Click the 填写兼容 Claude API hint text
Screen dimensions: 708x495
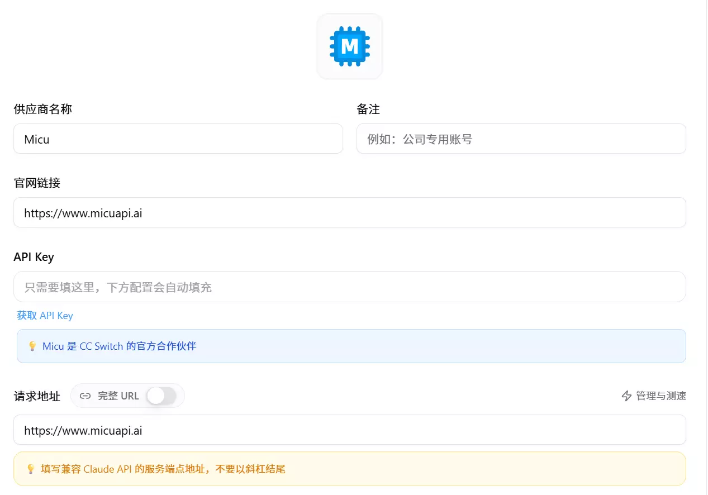163,469
